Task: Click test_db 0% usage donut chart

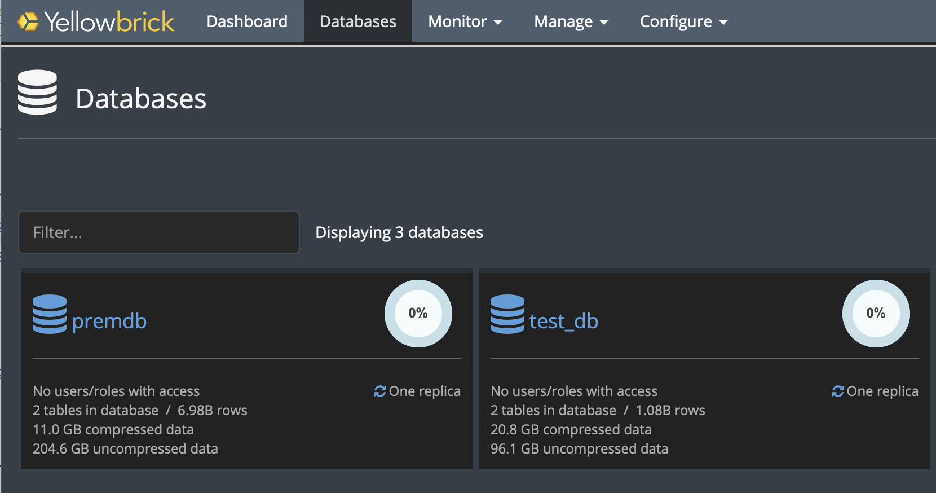Action: (876, 314)
